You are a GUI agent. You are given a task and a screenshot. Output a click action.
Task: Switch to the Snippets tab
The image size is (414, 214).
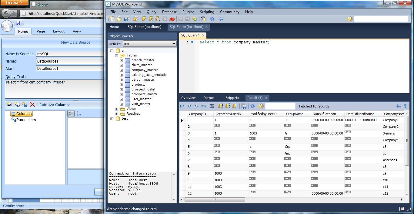tap(232, 98)
